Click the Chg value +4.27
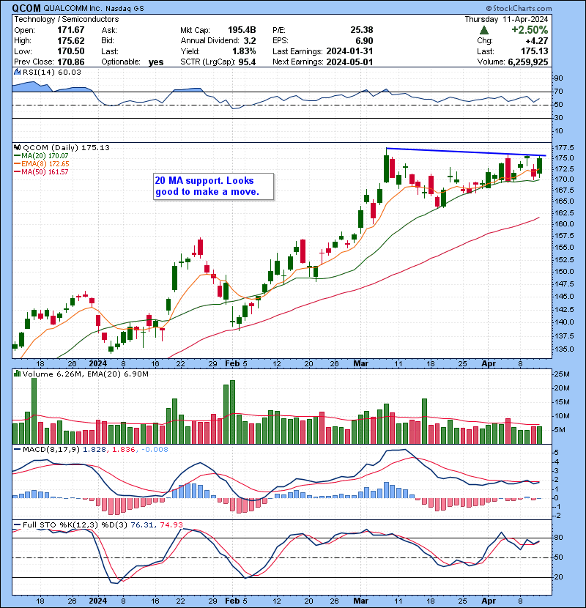Viewport: 586px width, 608px height. tap(537, 41)
